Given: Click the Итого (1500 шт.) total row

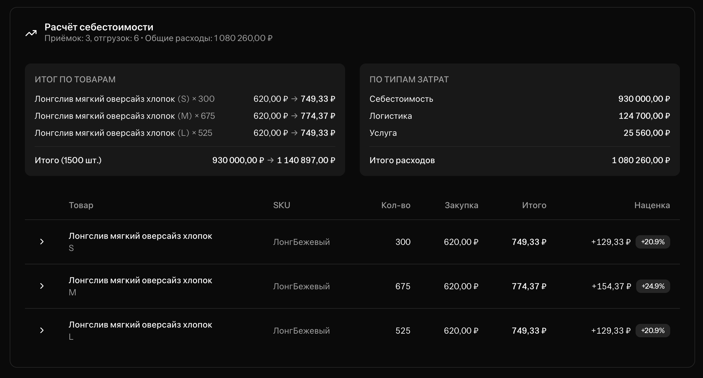Looking at the screenshot, I should pos(68,160).
